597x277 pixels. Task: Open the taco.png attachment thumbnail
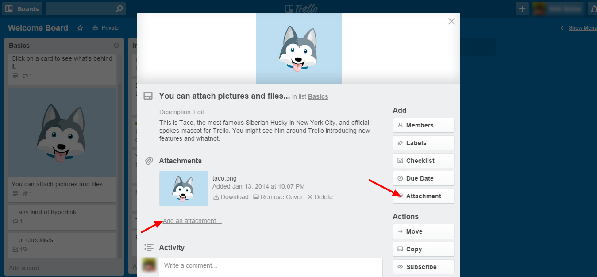184,189
